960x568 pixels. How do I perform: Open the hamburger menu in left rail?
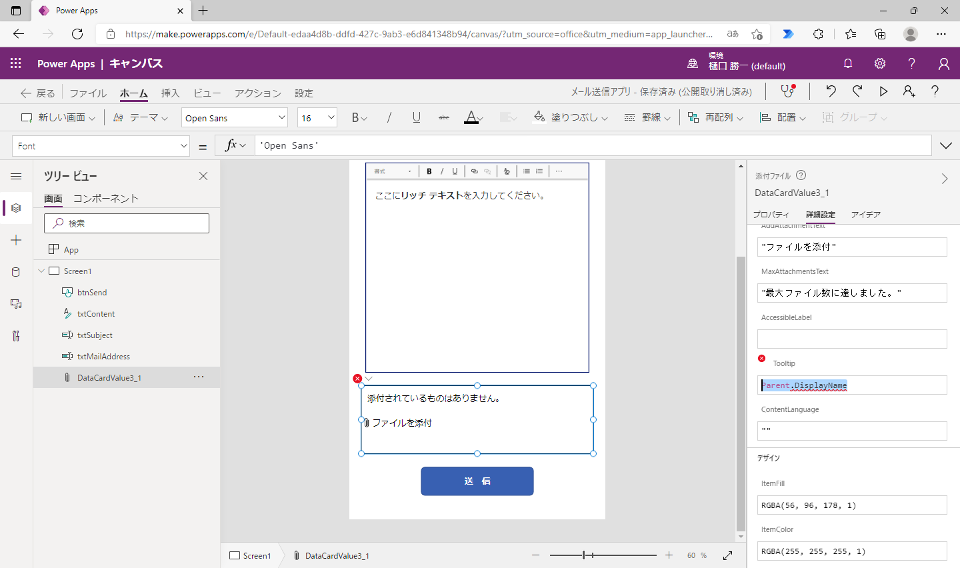pyautogui.click(x=16, y=176)
